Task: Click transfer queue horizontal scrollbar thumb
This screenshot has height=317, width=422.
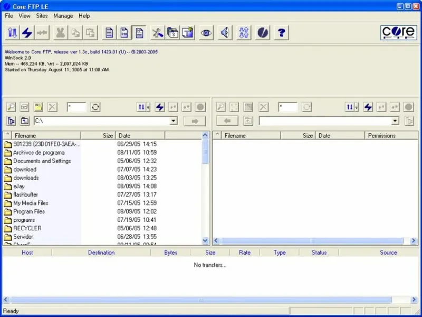Action: [201, 300]
